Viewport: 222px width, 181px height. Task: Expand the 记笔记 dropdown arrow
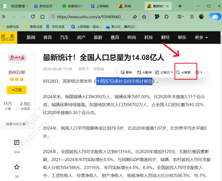click(172, 72)
